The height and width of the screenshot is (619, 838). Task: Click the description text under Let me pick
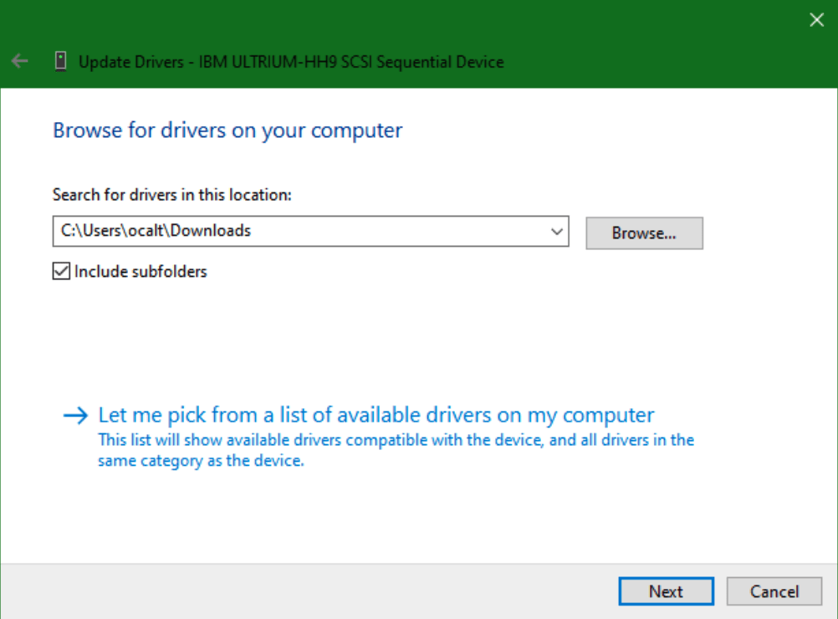point(396,450)
